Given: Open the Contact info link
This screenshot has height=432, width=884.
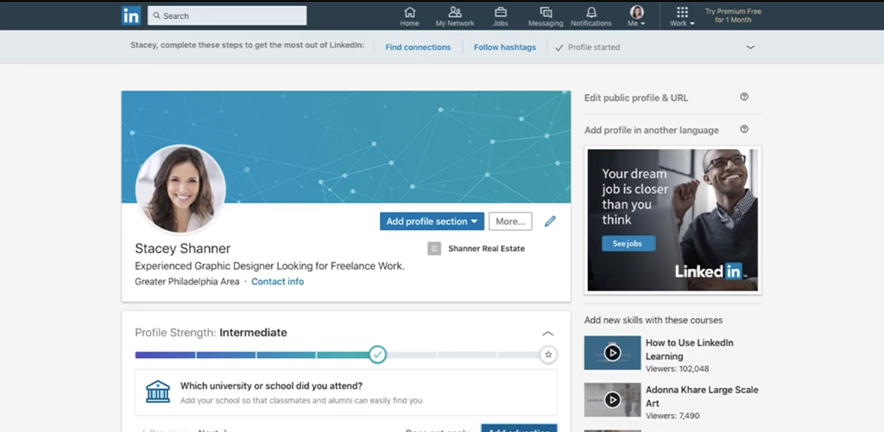Looking at the screenshot, I should coord(277,282).
